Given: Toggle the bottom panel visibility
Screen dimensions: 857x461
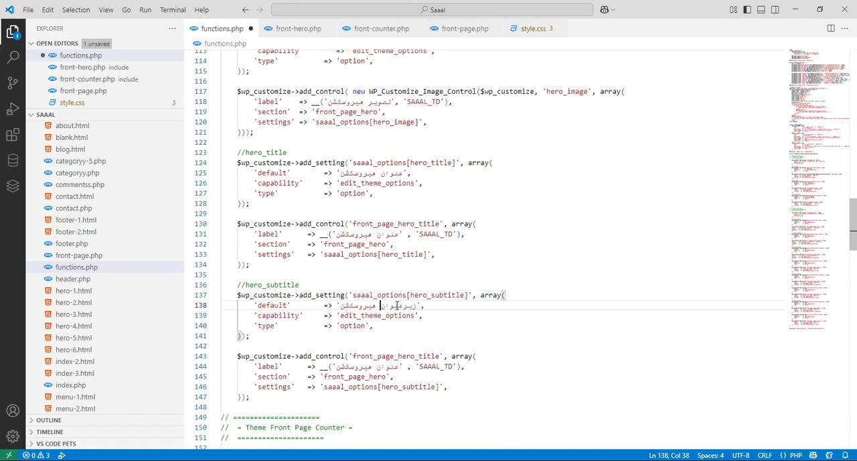Looking at the screenshot, I should [x=761, y=9].
